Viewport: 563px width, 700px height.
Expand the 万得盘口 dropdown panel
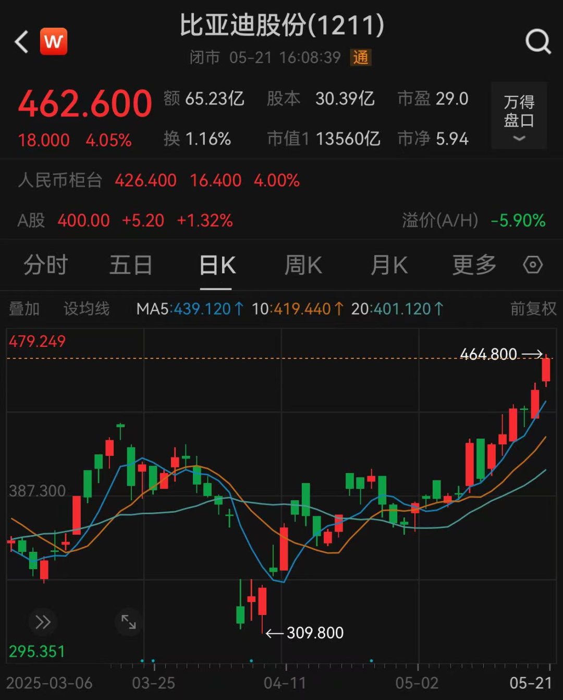tap(519, 116)
